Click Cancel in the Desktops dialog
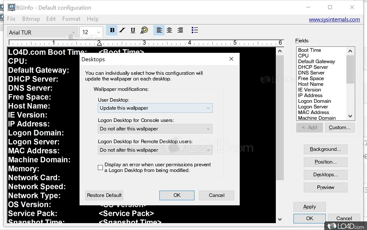 [217, 195]
